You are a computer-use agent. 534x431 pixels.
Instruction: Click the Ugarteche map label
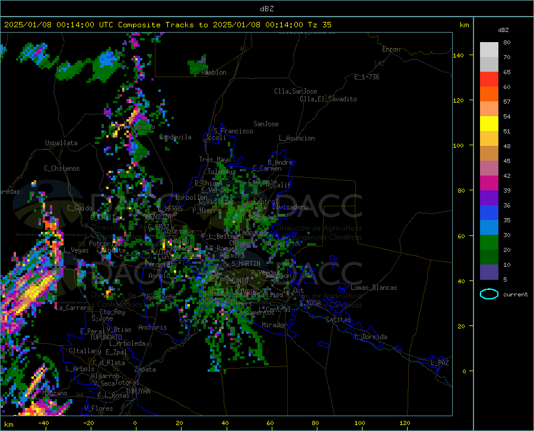(x=160, y=297)
